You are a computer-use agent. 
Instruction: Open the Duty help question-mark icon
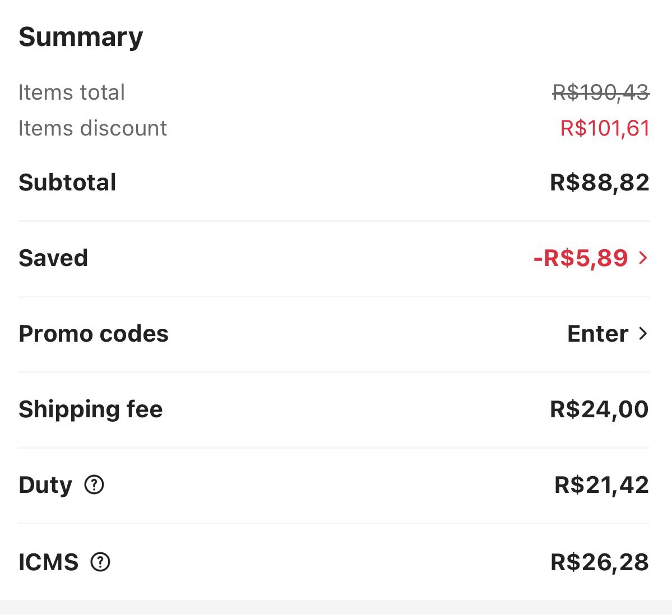tap(94, 484)
